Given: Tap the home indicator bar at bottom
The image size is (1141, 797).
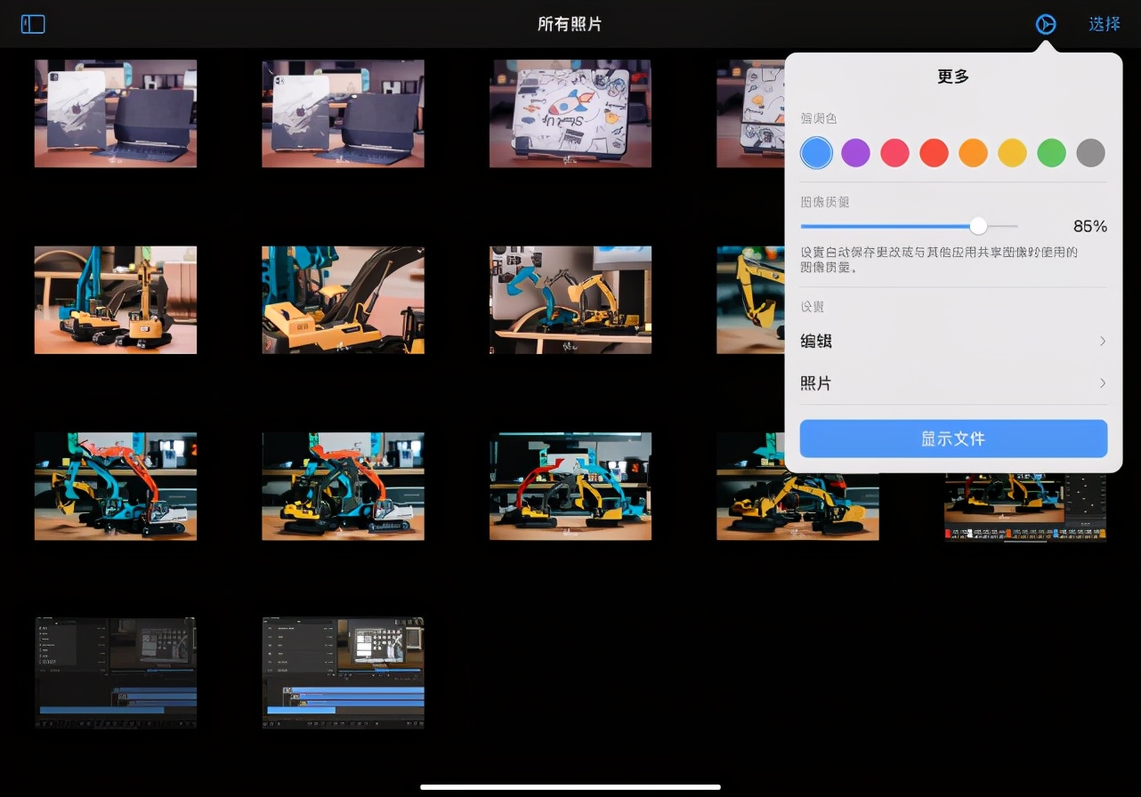Looking at the screenshot, I should pyautogui.click(x=570, y=786).
